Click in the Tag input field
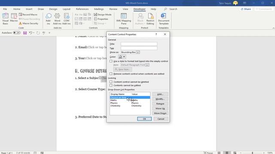 [139, 48]
